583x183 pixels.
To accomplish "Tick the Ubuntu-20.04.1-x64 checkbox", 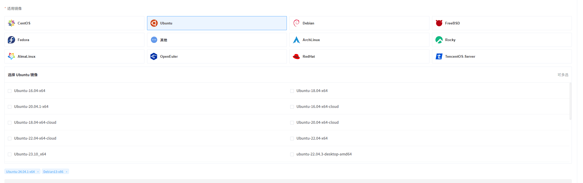I will [10, 107].
